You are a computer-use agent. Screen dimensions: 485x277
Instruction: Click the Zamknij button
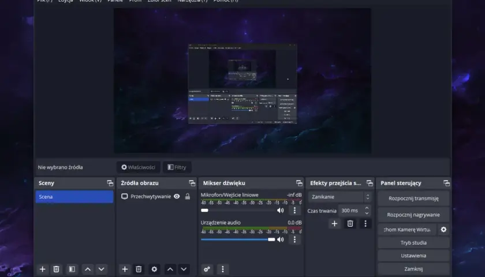tap(413, 269)
